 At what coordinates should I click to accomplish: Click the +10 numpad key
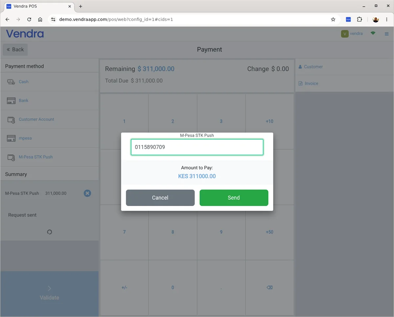pyautogui.click(x=270, y=121)
